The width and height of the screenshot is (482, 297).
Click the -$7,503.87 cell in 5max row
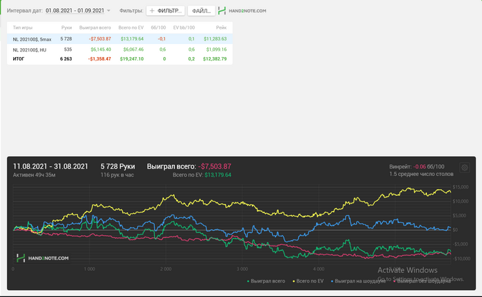(x=100, y=39)
